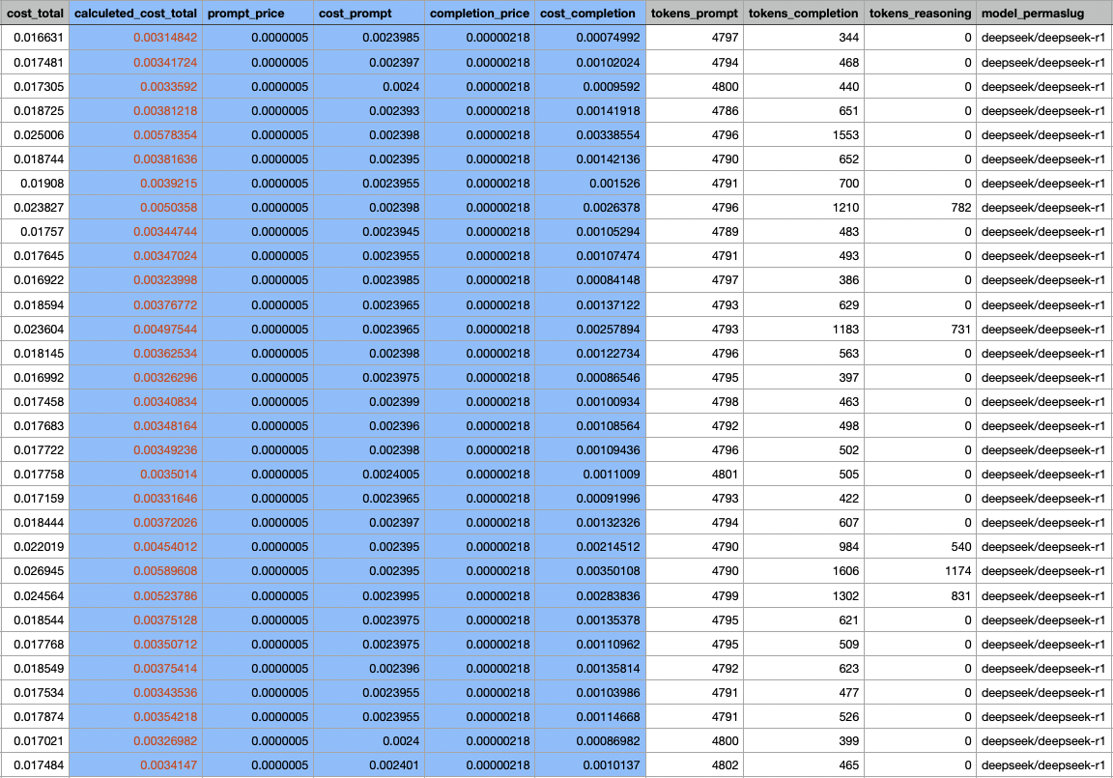The width and height of the screenshot is (1113, 778).
Task: Select tokens_reasoning cell 1174
Action: [920, 571]
